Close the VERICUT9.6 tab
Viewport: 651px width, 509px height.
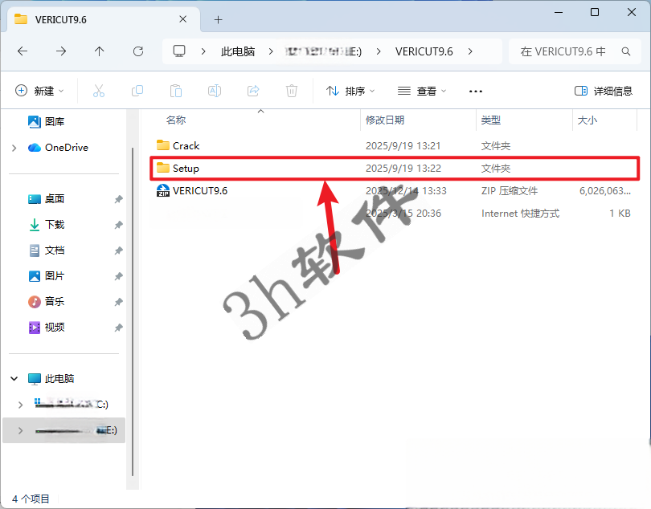[x=182, y=19]
